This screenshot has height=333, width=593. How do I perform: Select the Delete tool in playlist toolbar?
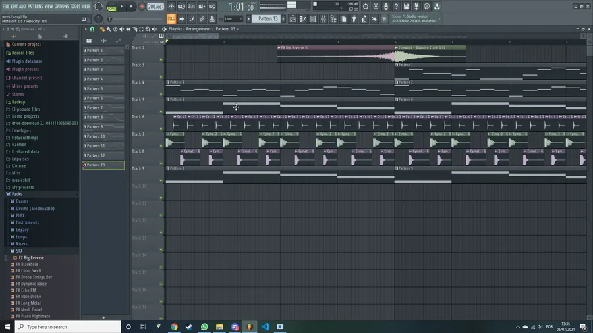click(x=115, y=29)
